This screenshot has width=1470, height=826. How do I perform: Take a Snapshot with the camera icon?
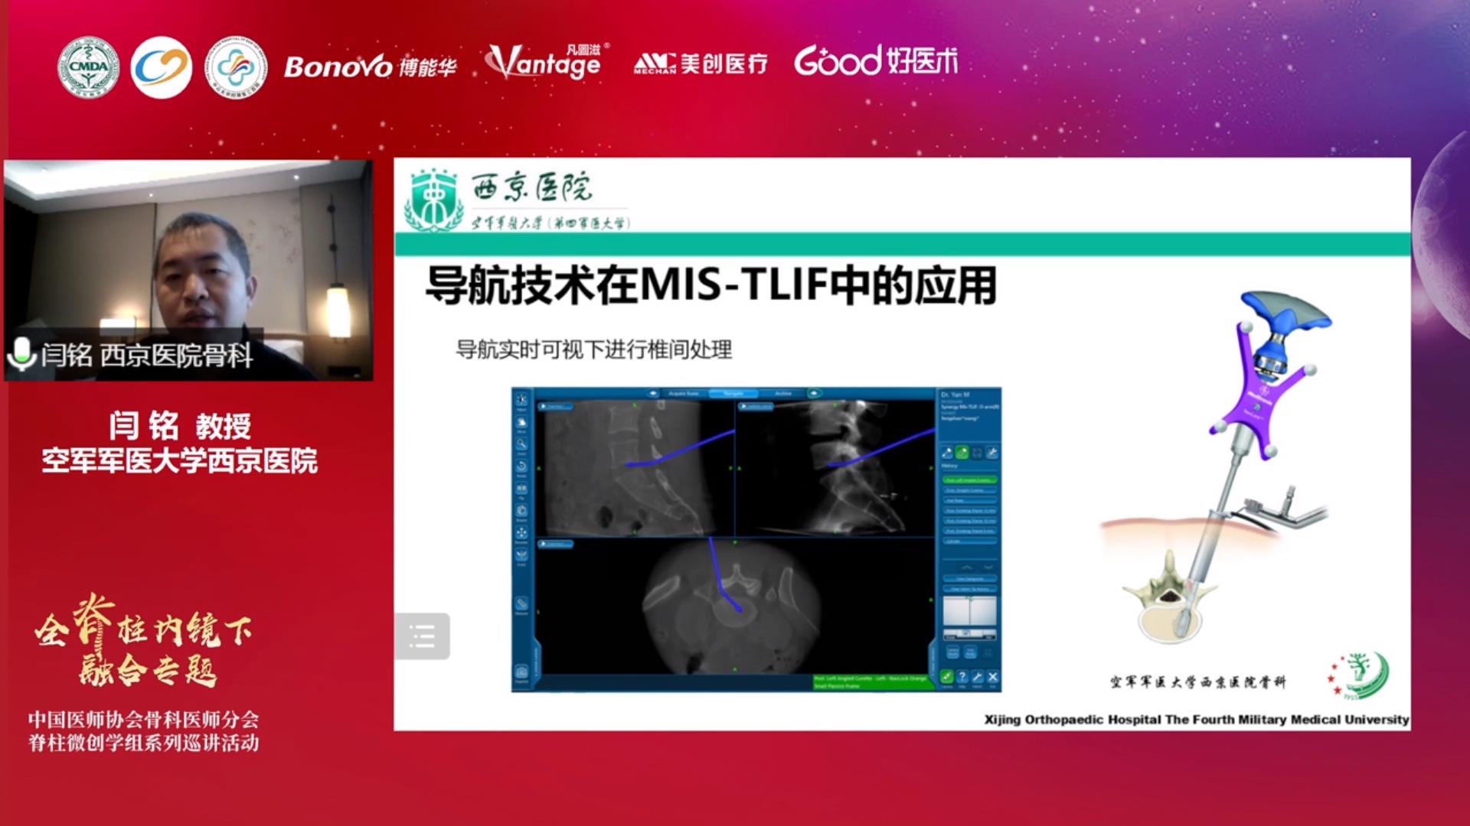point(522,672)
